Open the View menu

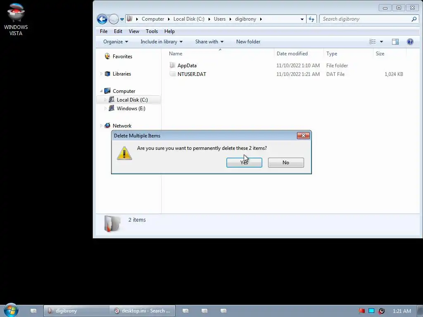tap(134, 31)
